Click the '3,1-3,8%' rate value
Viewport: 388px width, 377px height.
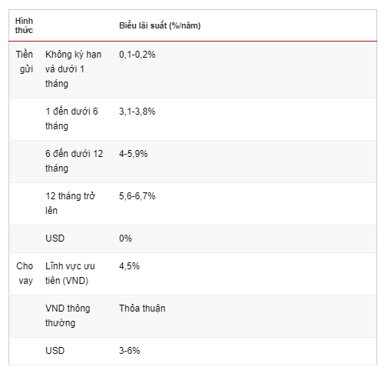(x=137, y=112)
